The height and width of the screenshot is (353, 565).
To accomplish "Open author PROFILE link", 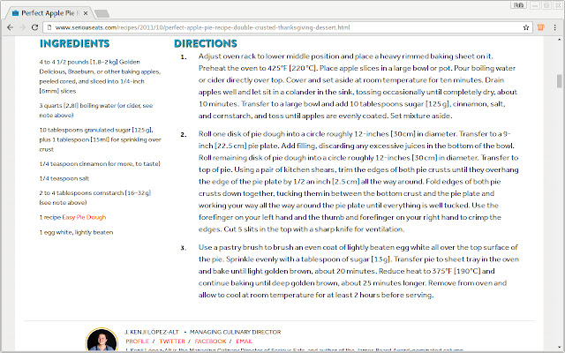I will [137, 342].
